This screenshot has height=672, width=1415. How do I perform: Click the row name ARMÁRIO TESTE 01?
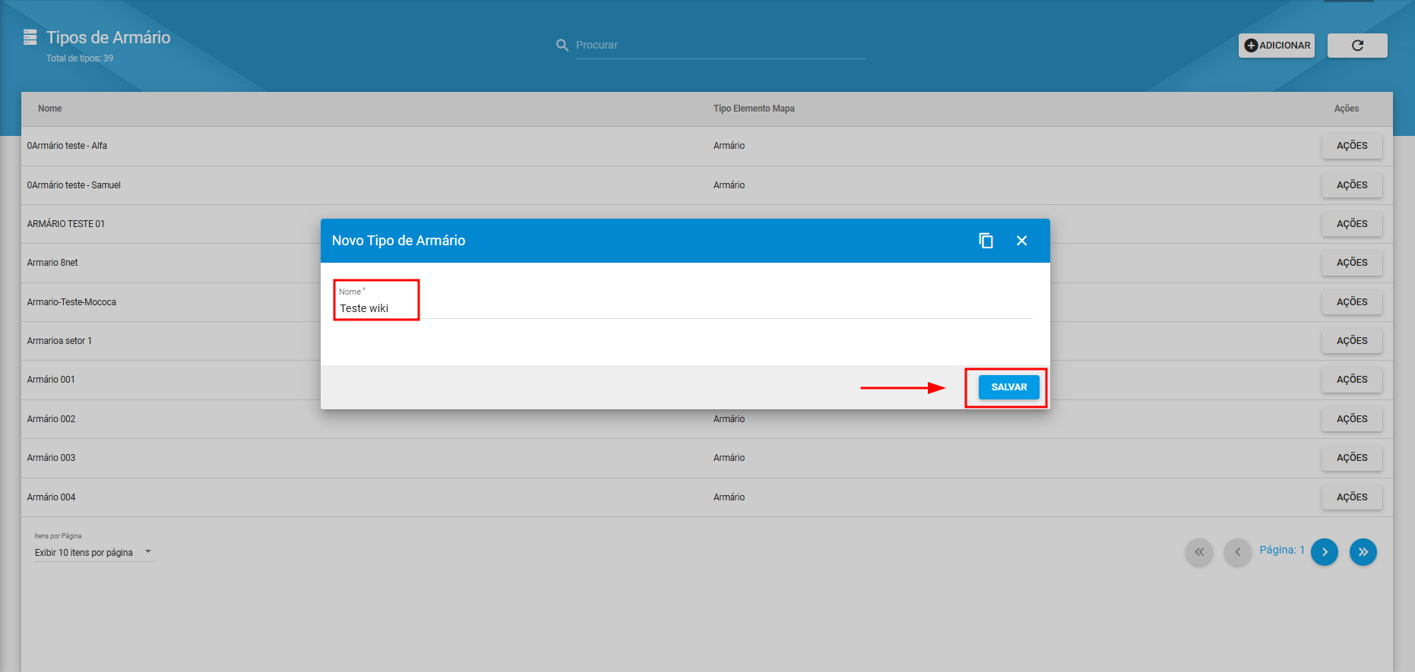point(66,224)
